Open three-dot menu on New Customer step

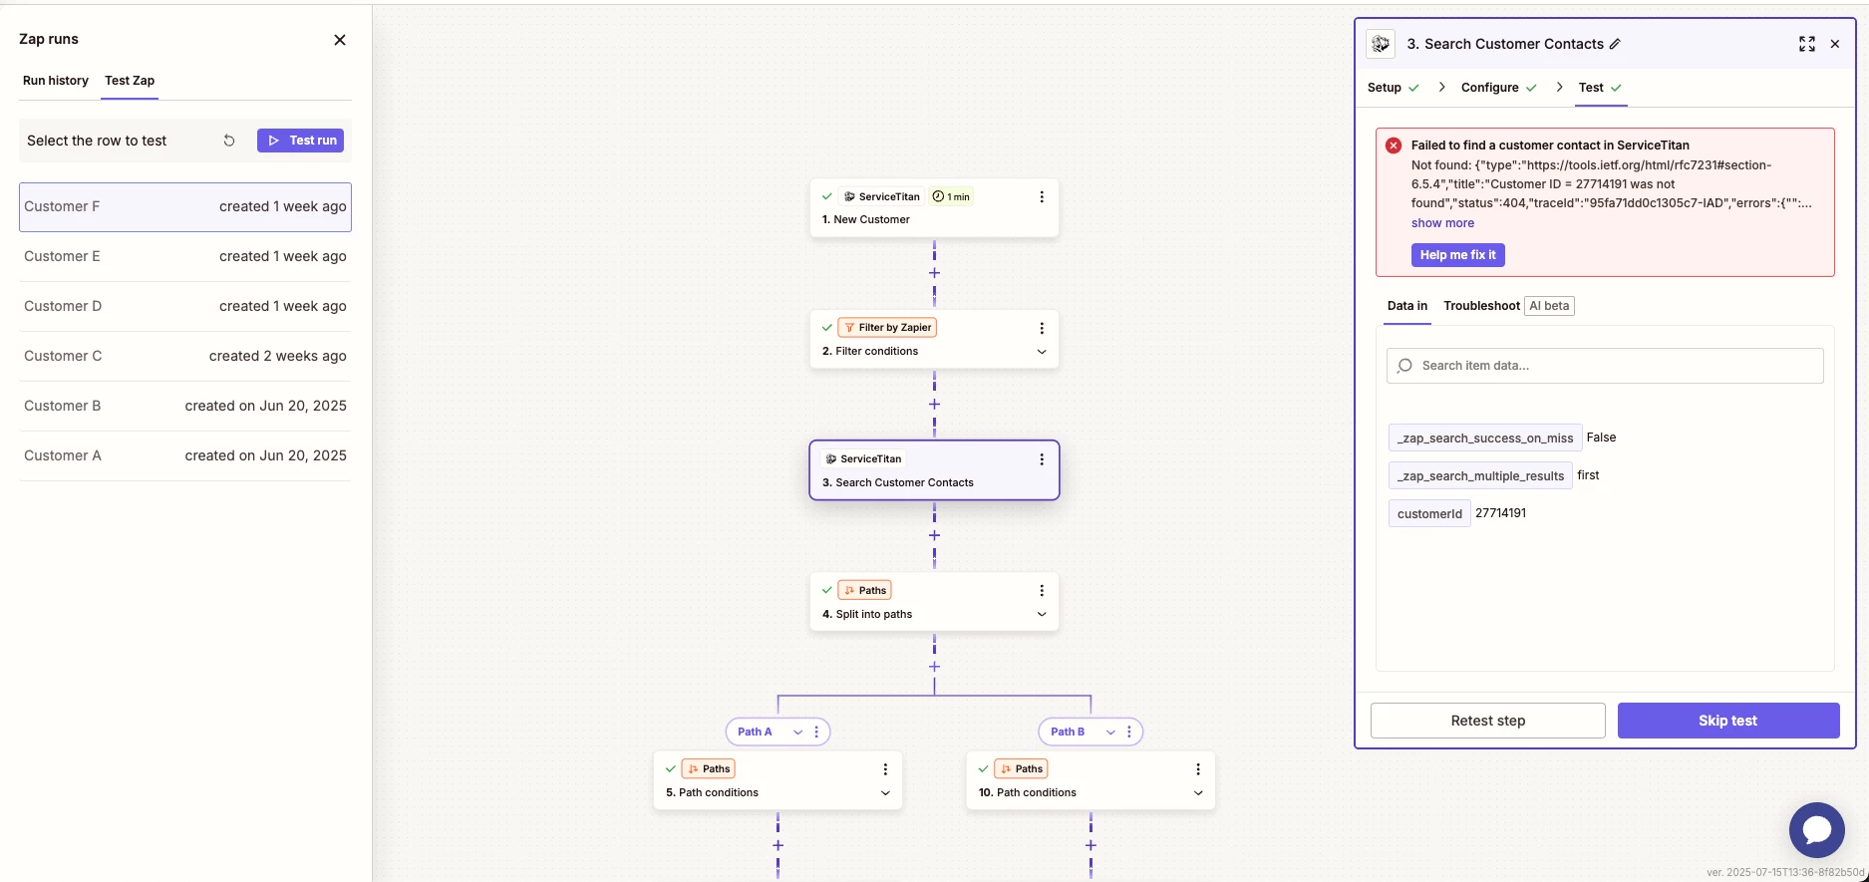point(1042,197)
